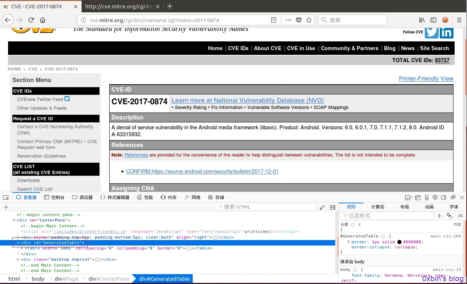467x284 pixels.
Task: Toggle the inspector sidebar pane button
Action: [332, 207]
